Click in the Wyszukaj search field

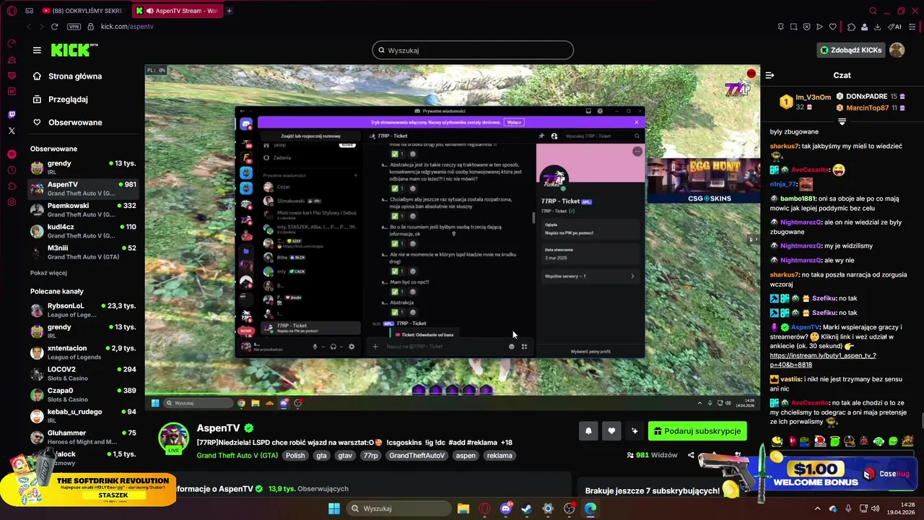click(473, 50)
